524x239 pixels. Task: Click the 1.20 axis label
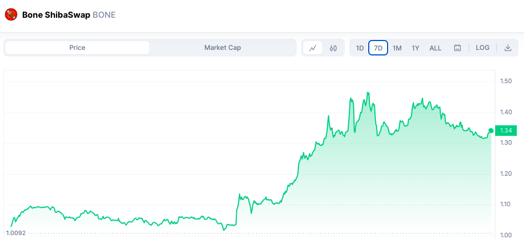click(x=506, y=174)
